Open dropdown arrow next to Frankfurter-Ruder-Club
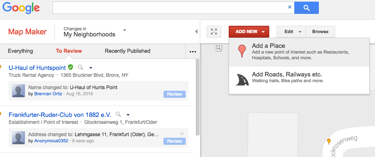This screenshot has height=157, width=375. (x=128, y=115)
